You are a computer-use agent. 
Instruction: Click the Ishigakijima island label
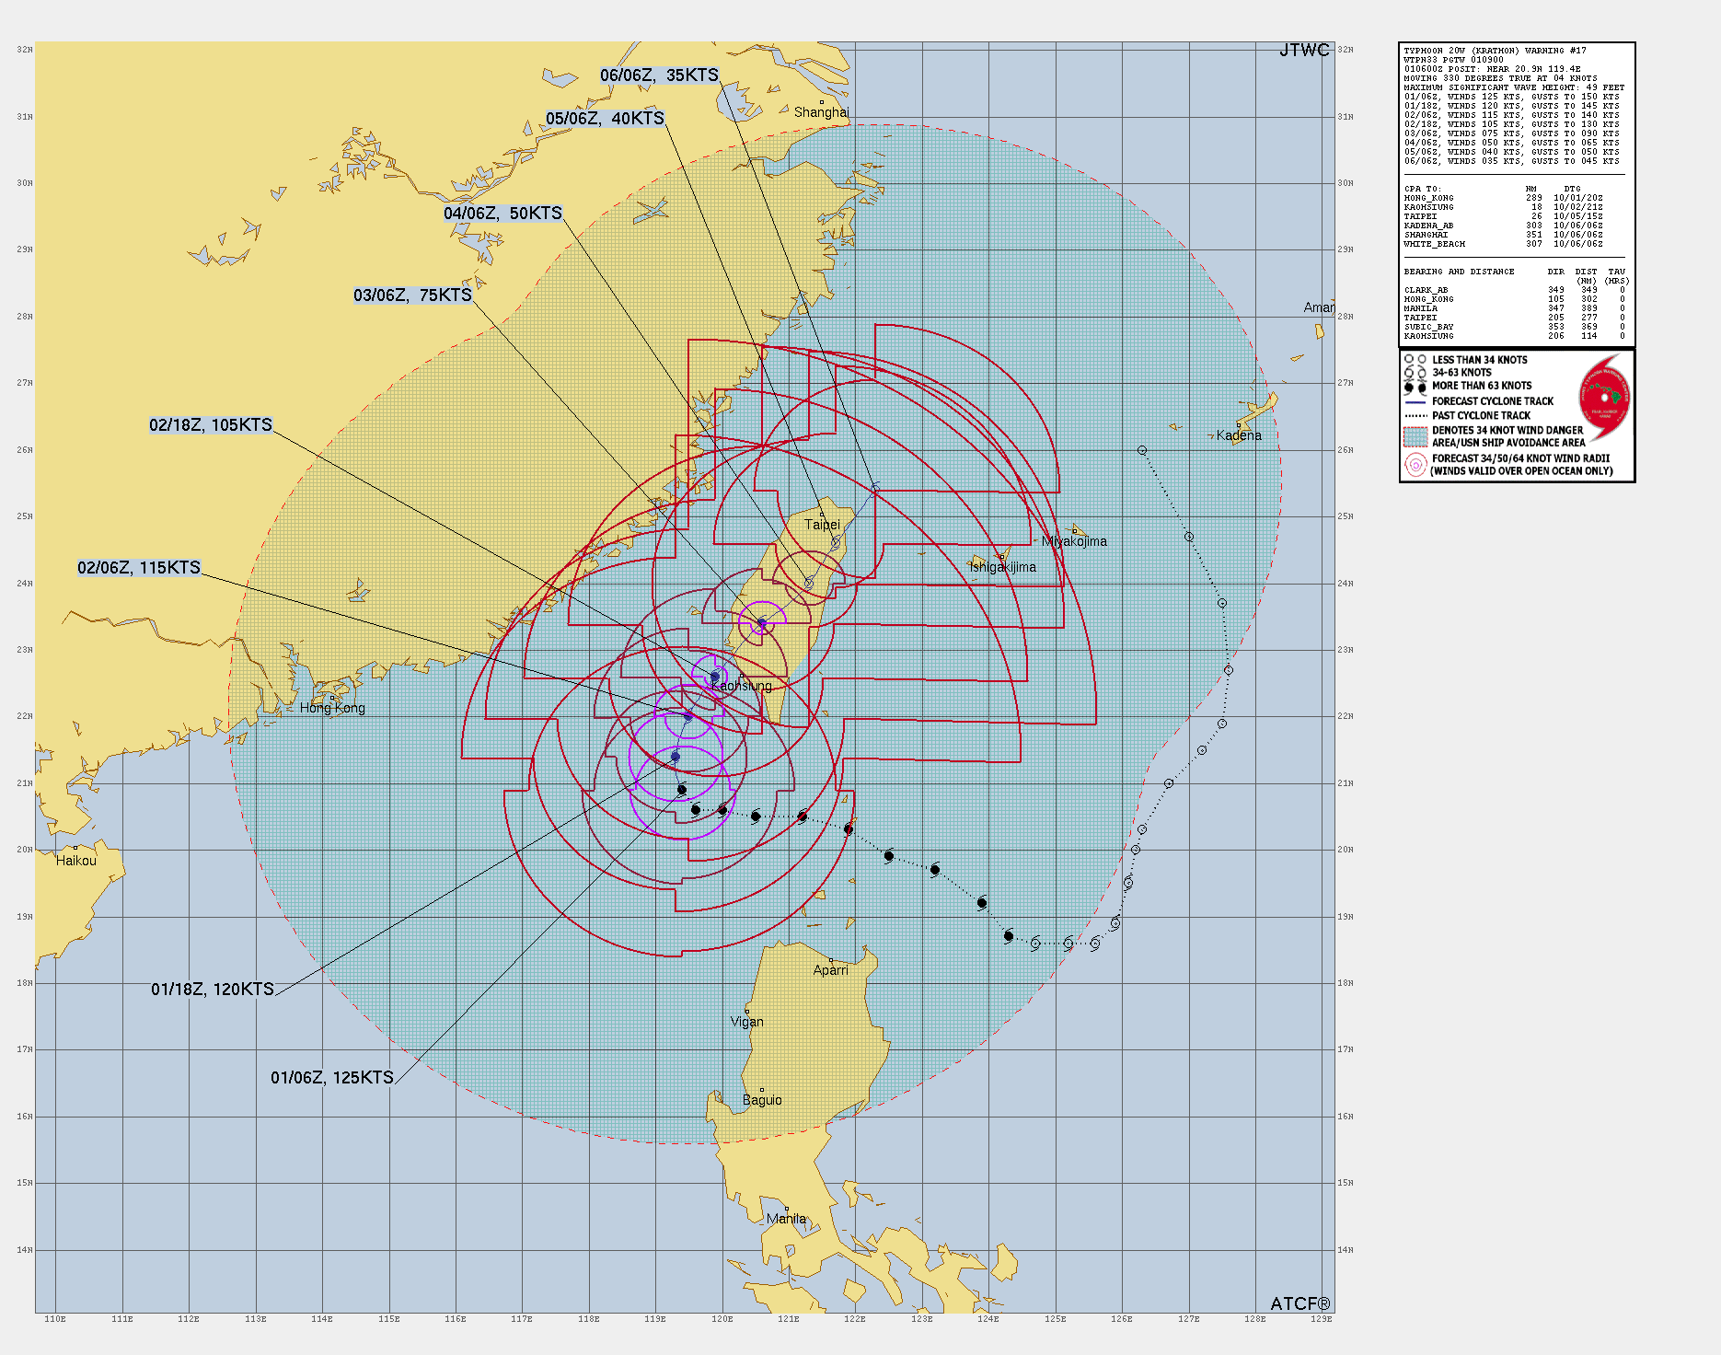(1002, 567)
